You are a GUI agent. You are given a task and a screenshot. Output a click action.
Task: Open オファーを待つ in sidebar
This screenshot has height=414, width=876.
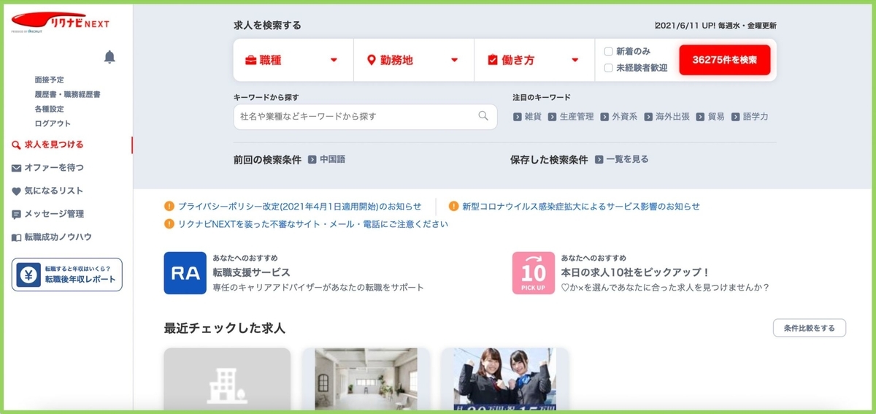pos(54,168)
